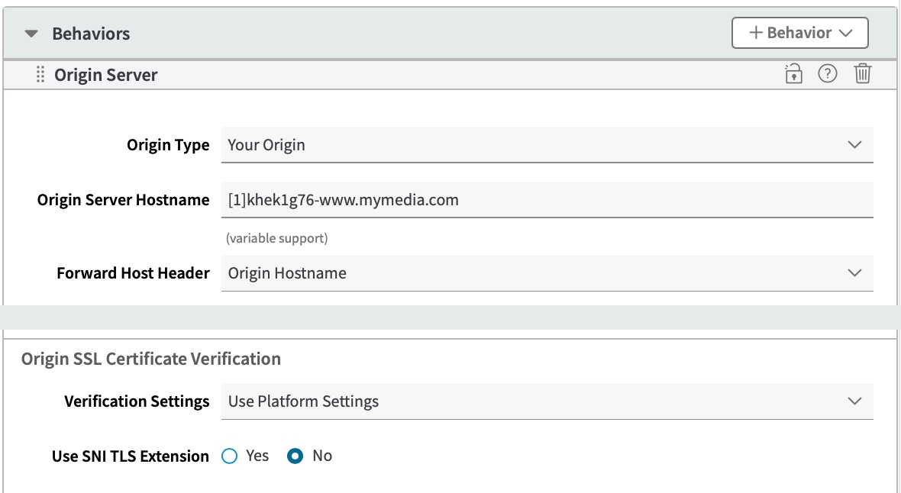Viewport: 901px width, 493px height.
Task: Select Yes for Use SNI TLS Extension
Action: point(230,456)
